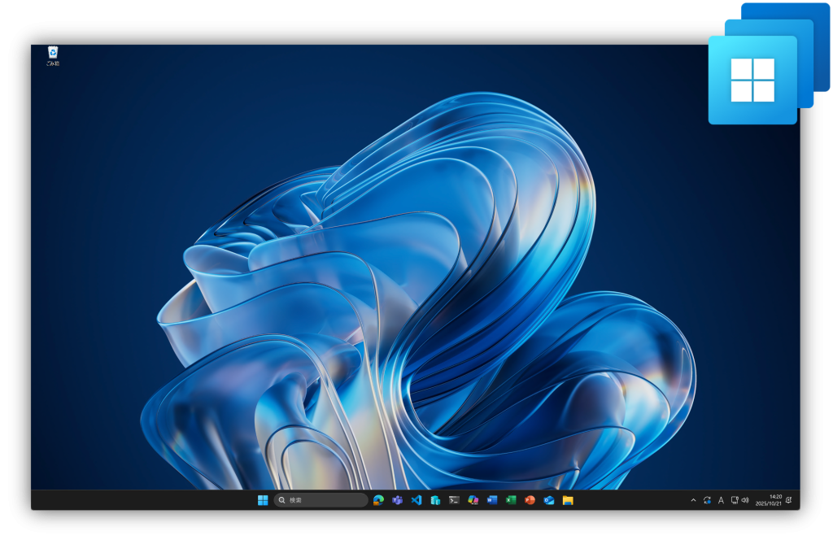Open Microsoft Excel from the taskbar
The width and height of the screenshot is (833, 540).
coord(511,500)
